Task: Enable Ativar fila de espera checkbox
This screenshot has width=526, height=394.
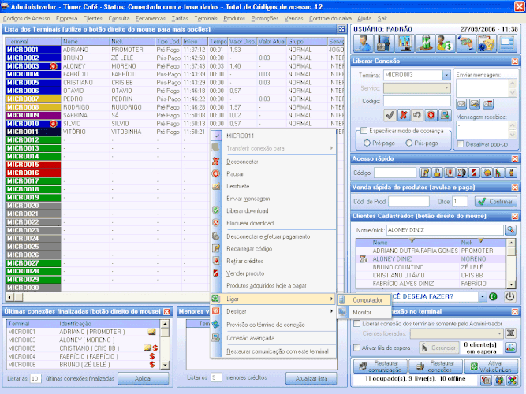Action: point(357,348)
